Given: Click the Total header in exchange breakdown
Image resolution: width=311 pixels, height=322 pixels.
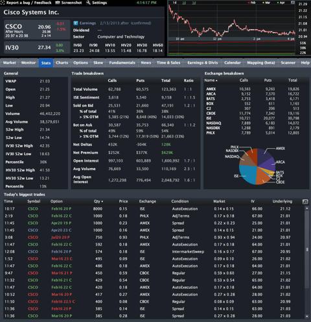Looking at the screenshot, I should [x=293, y=80].
